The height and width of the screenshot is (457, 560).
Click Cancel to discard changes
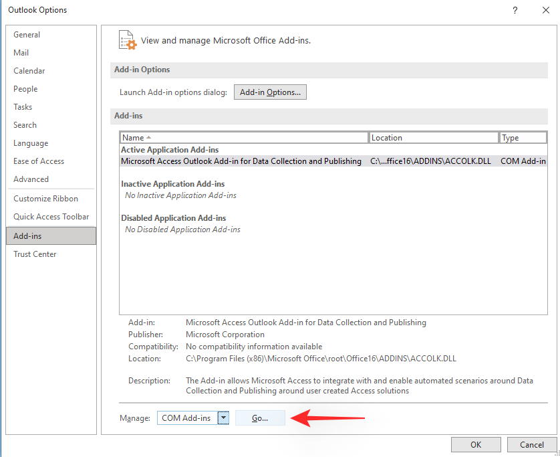(x=532, y=445)
